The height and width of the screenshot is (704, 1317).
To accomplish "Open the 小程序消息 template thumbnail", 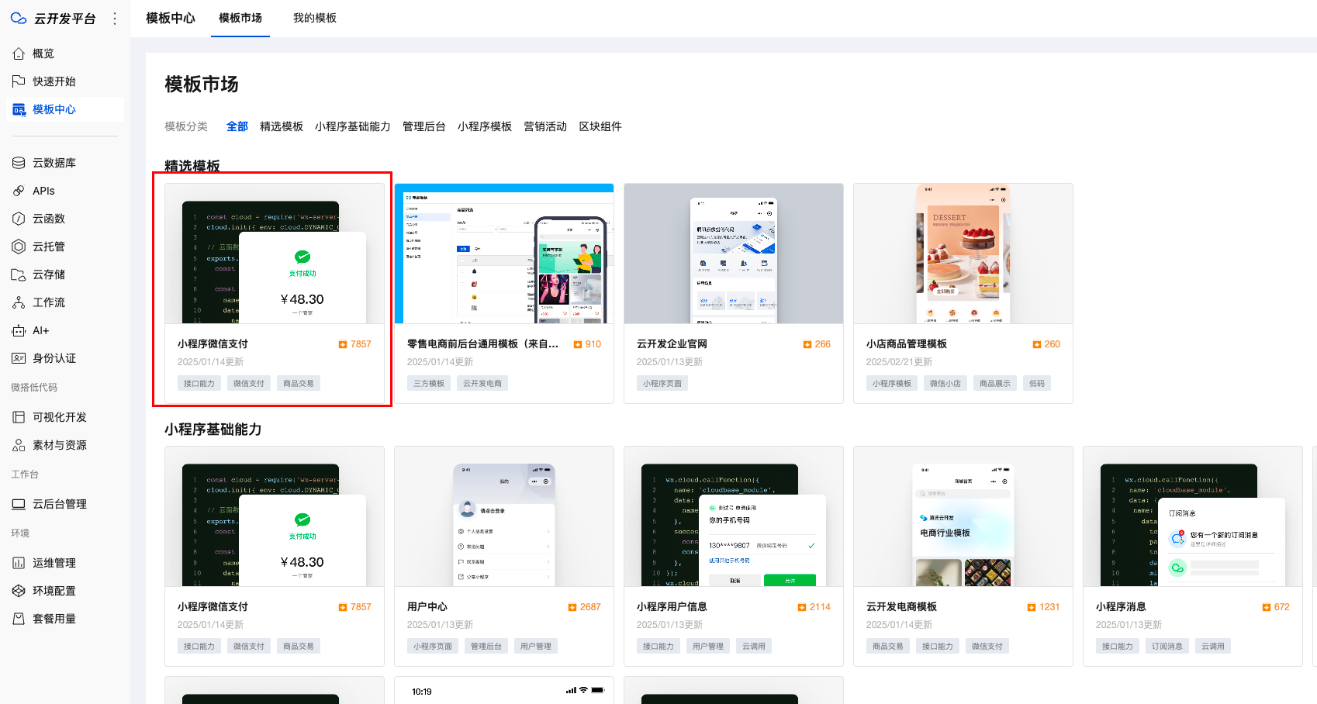I will tap(1193, 516).
